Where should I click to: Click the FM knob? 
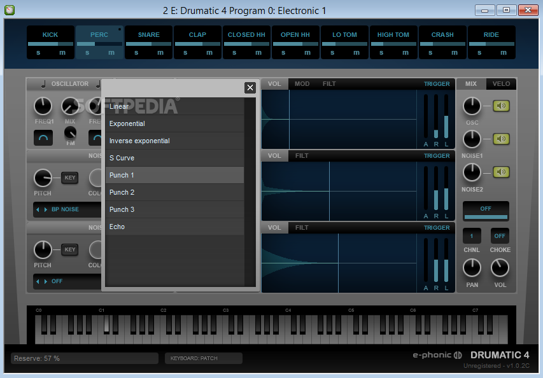click(70, 132)
